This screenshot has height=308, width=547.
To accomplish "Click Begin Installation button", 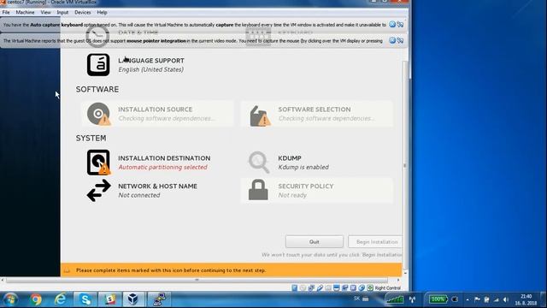I will [x=375, y=241].
